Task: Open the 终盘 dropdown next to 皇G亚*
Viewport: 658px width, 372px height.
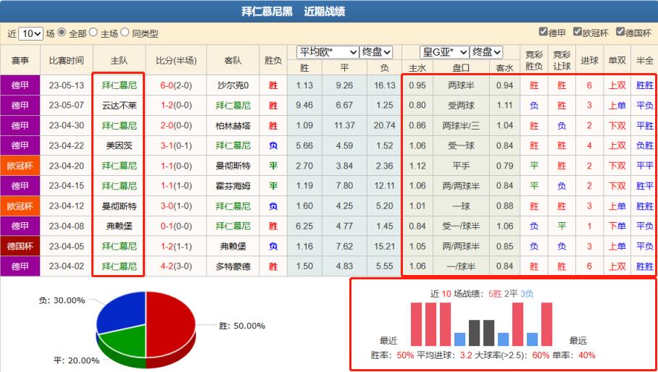Action: coord(486,52)
